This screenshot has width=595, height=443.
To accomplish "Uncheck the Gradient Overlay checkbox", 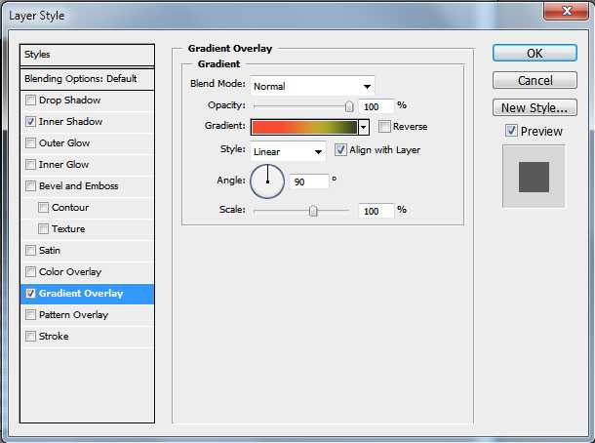I will tap(31, 294).
